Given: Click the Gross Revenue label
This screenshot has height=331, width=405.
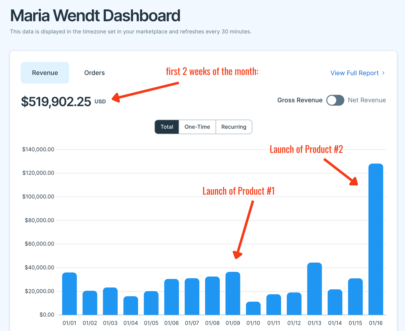Looking at the screenshot, I should click(300, 100).
